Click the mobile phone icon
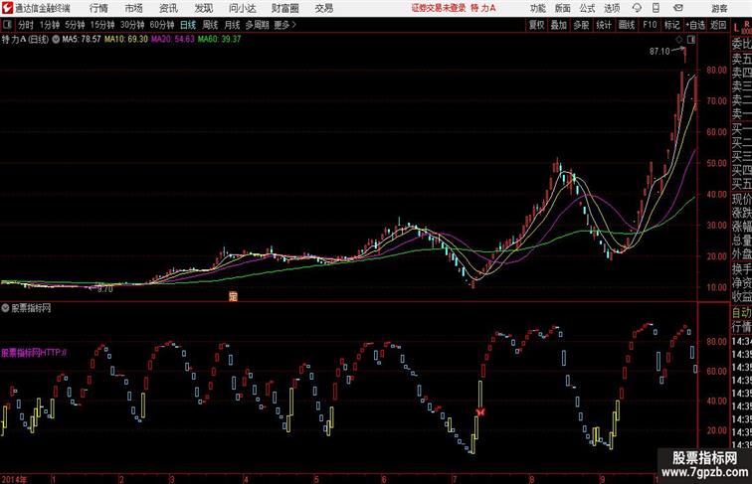This screenshot has width=752, height=484. [x=656, y=8]
